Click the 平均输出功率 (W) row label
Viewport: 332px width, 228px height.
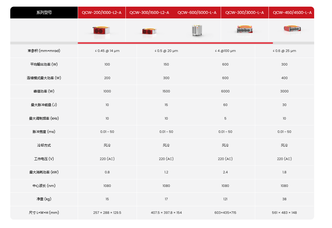(x=44, y=64)
